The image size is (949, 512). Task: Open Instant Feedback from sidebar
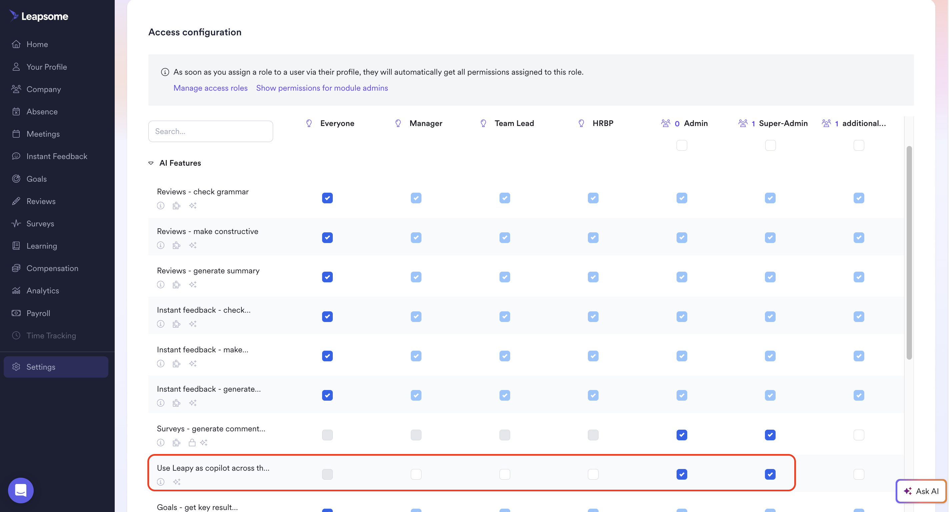point(56,156)
